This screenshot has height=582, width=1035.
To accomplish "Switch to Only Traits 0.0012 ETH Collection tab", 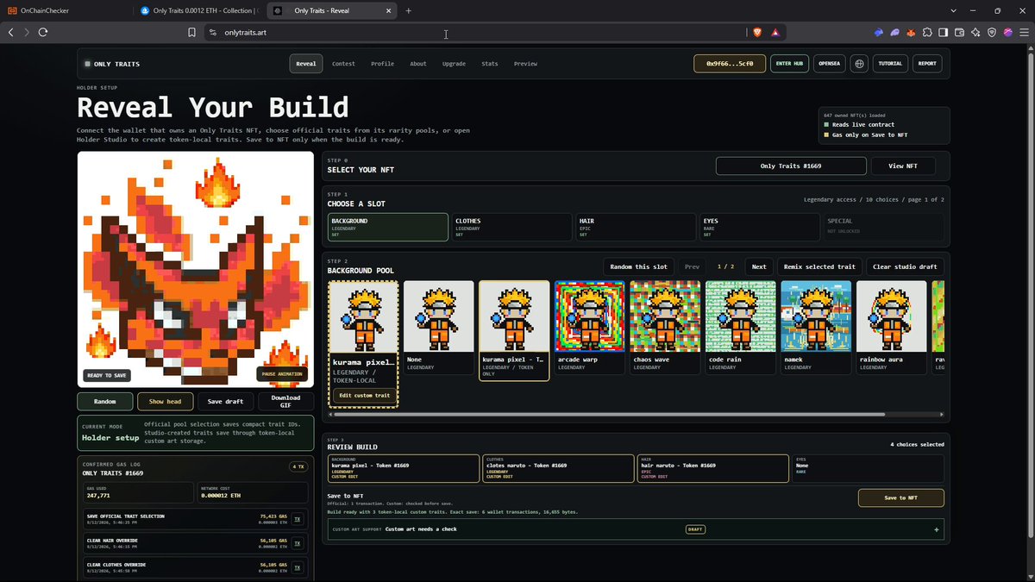I will (x=198, y=10).
